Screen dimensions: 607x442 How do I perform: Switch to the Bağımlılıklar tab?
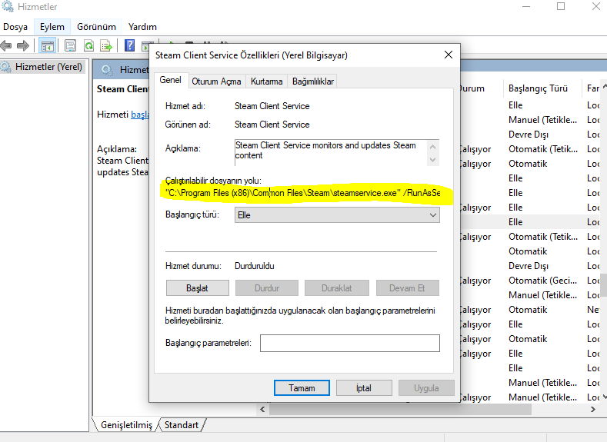click(x=313, y=81)
